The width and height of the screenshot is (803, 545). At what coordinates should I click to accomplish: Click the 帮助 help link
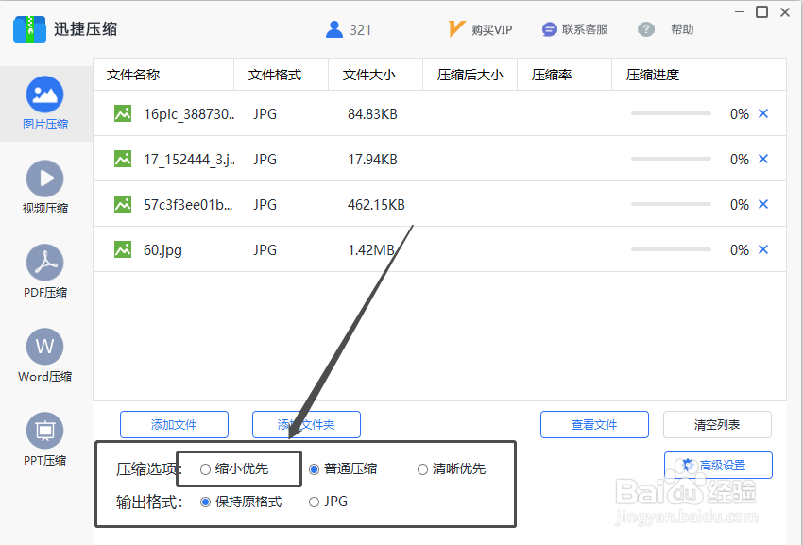click(x=682, y=29)
